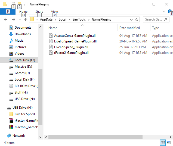Click AppData in the address bar
Image resolution: width=173 pixels, height=146 pixels.
(46, 19)
